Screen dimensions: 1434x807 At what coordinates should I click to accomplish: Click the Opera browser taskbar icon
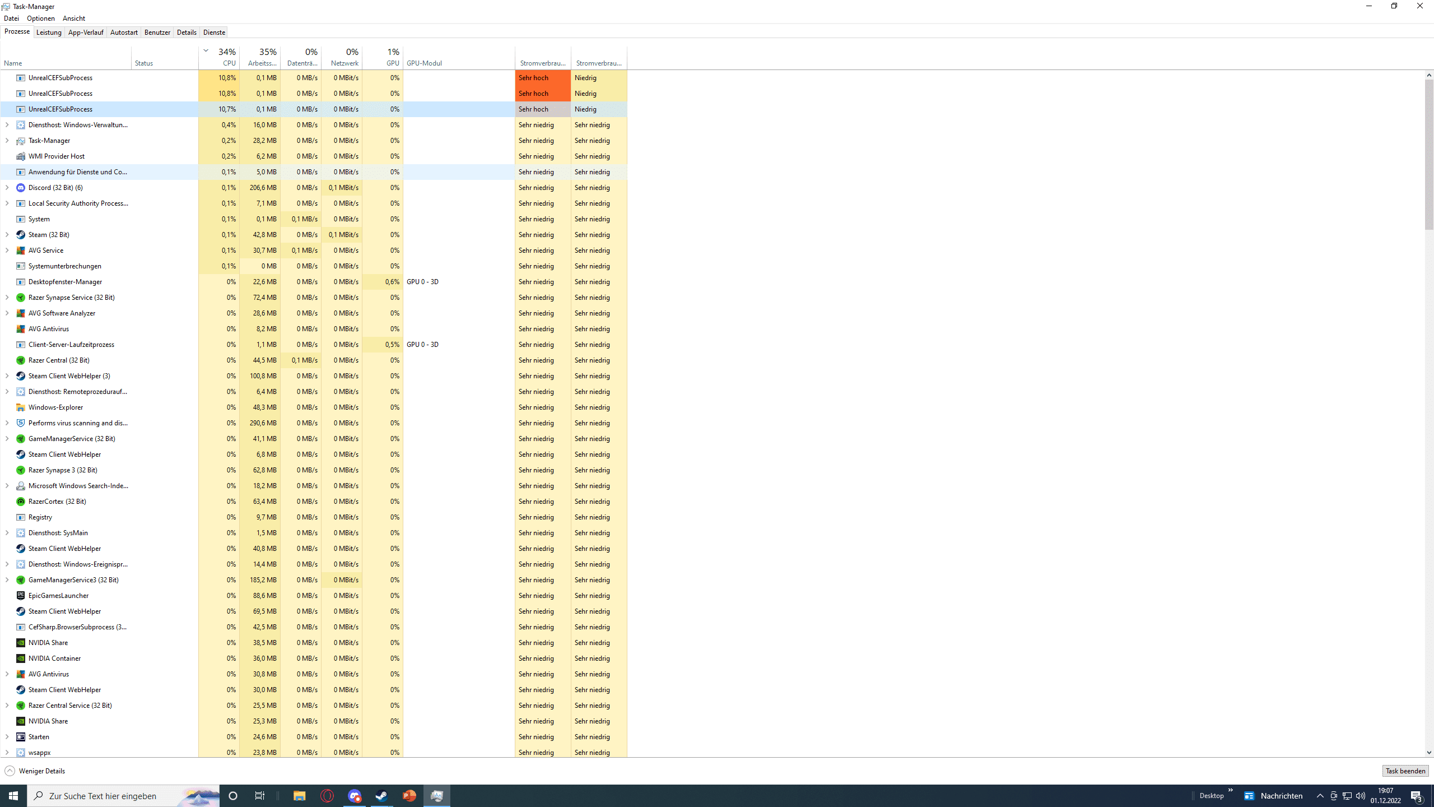[327, 796]
